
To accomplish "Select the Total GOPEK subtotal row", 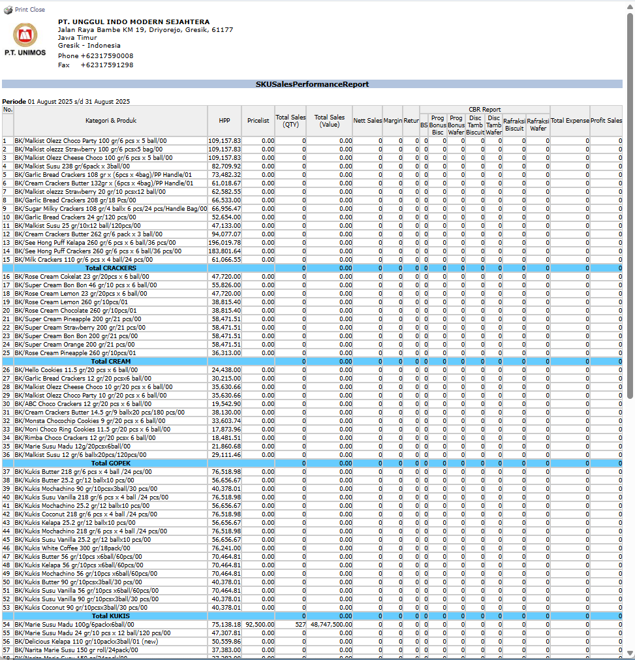I will [x=110, y=464].
